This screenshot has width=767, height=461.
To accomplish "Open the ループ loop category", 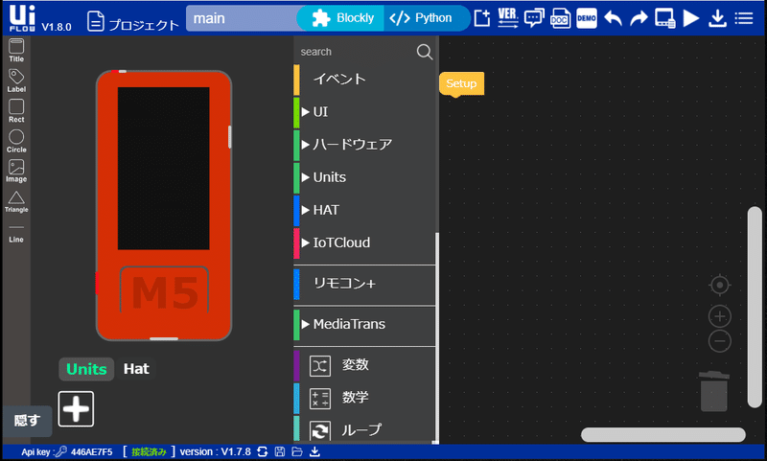I will [x=364, y=430].
